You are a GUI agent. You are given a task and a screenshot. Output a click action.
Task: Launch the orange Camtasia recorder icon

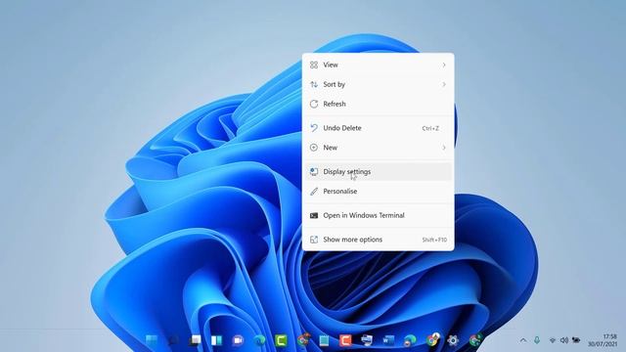345,340
